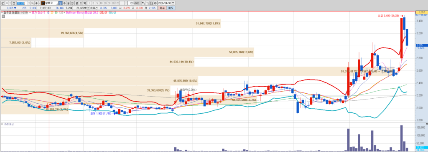This screenshot has width=428, height=152.
Task: Click the add-candle chart tool icon
Action: coord(143,3)
